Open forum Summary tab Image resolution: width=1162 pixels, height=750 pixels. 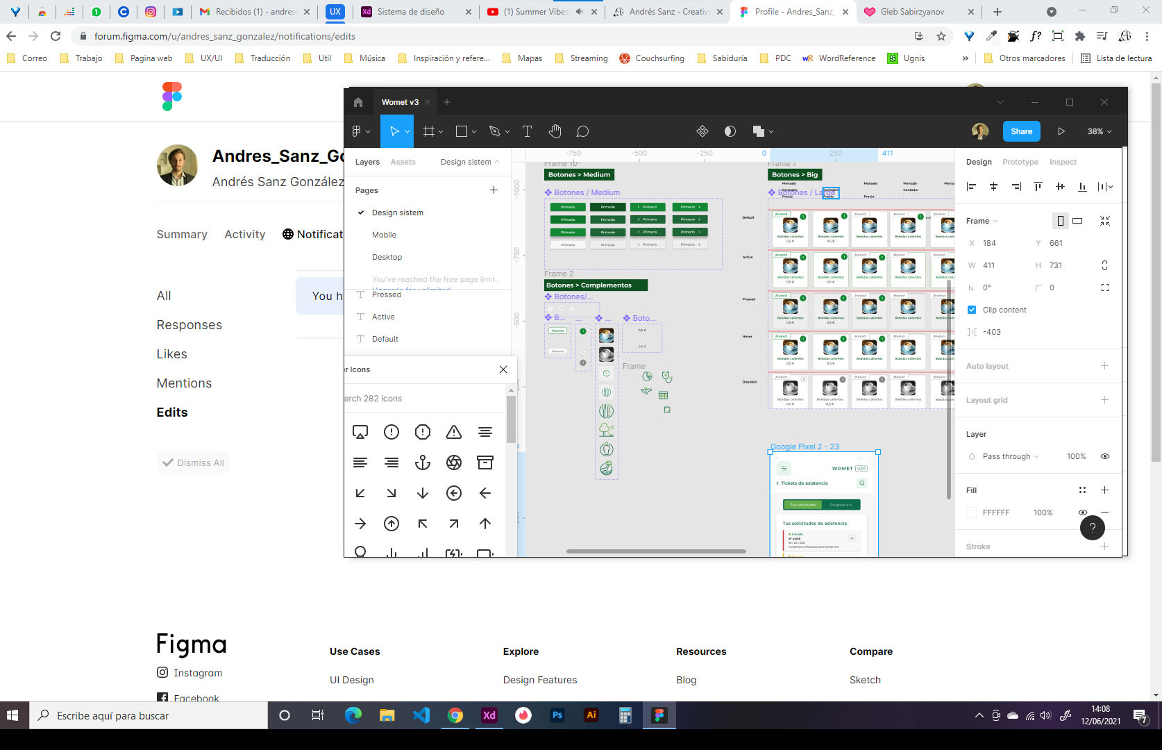[x=182, y=234]
